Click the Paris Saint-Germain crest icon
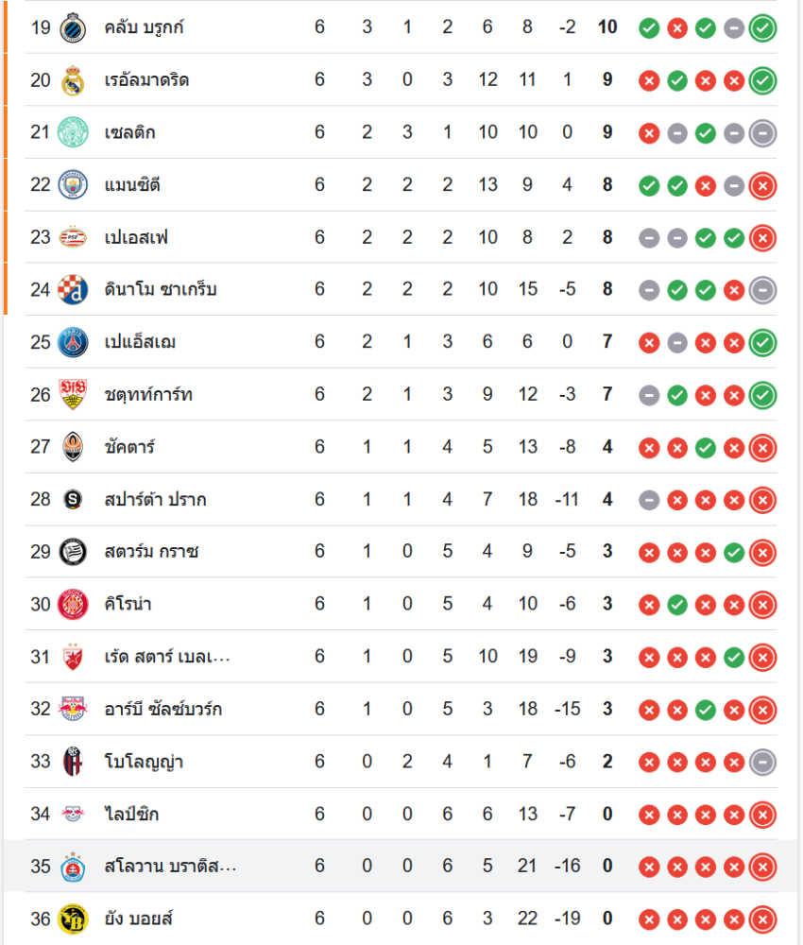The image size is (803, 945). [x=72, y=342]
